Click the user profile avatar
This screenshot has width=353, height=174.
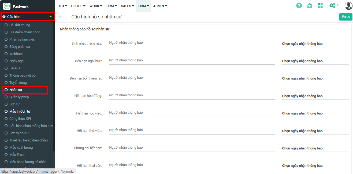pos(348,6)
